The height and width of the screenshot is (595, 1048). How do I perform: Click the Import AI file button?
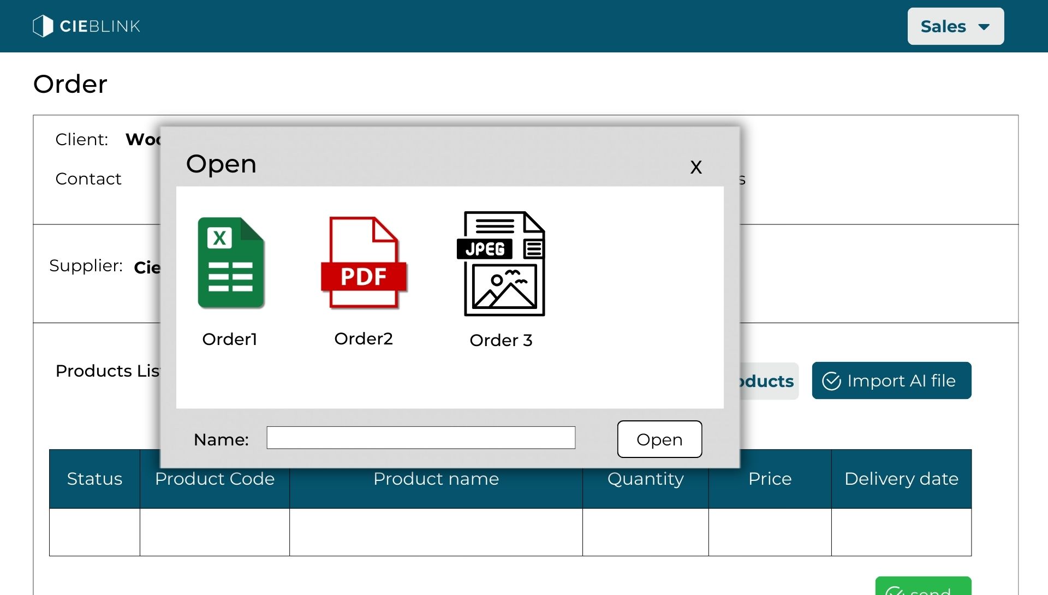click(x=891, y=380)
